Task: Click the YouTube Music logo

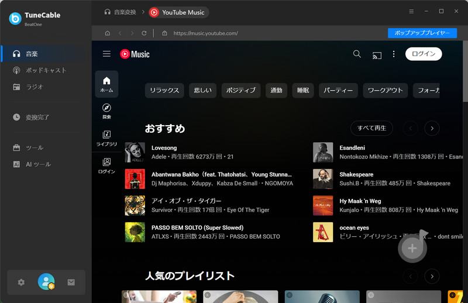Action: tap(135, 54)
